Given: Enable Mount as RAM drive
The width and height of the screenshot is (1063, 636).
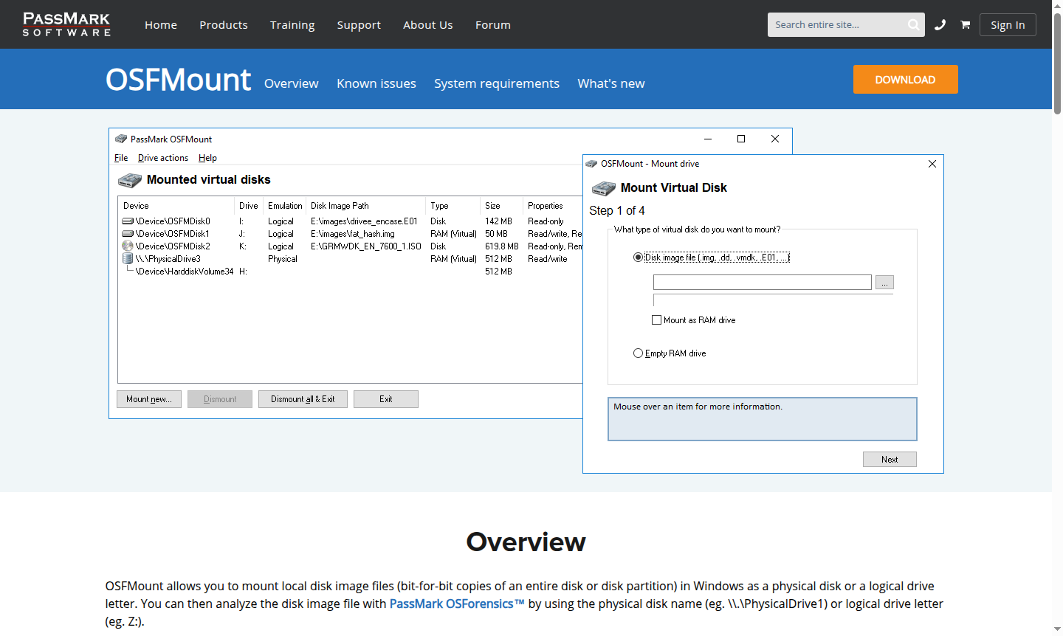Looking at the screenshot, I should click(x=656, y=319).
